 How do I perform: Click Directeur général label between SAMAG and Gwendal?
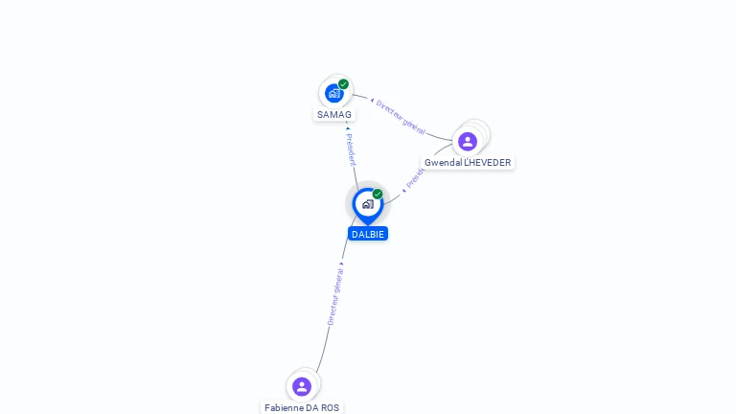pyautogui.click(x=401, y=117)
